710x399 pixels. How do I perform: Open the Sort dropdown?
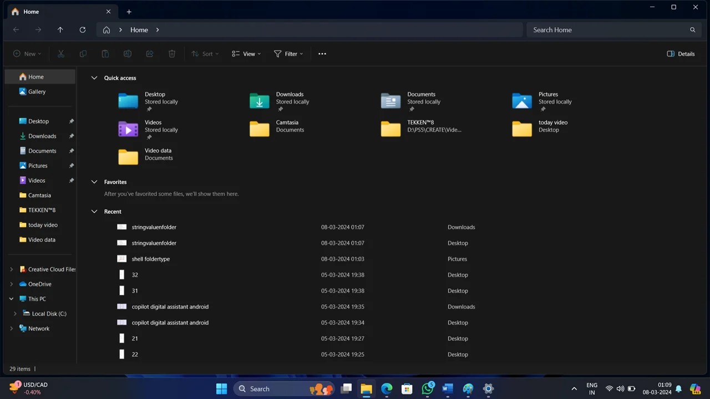tap(205, 53)
